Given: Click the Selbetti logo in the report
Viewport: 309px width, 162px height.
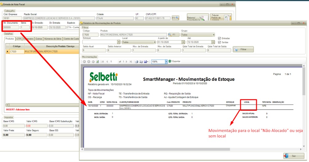Looking at the screenshot, I should pos(103,77).
